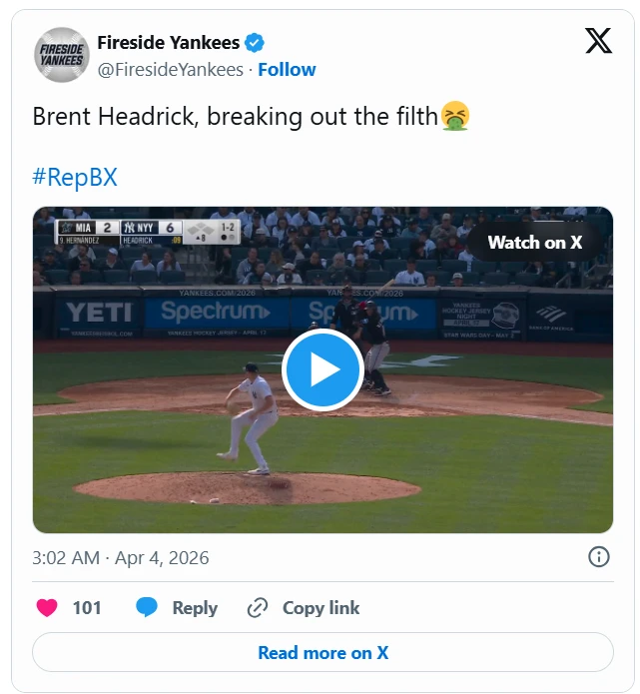Click the blue reply speech bubble icon
This screenshot has height=694, width=640.
tap(147, 607)
